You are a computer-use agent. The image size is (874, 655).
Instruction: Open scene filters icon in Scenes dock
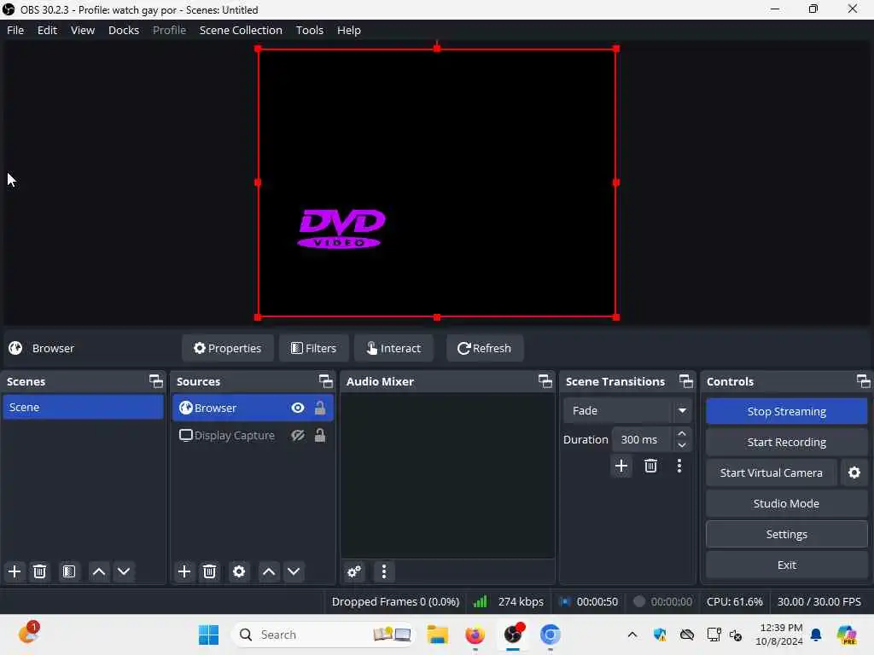[x=68, y=571]
